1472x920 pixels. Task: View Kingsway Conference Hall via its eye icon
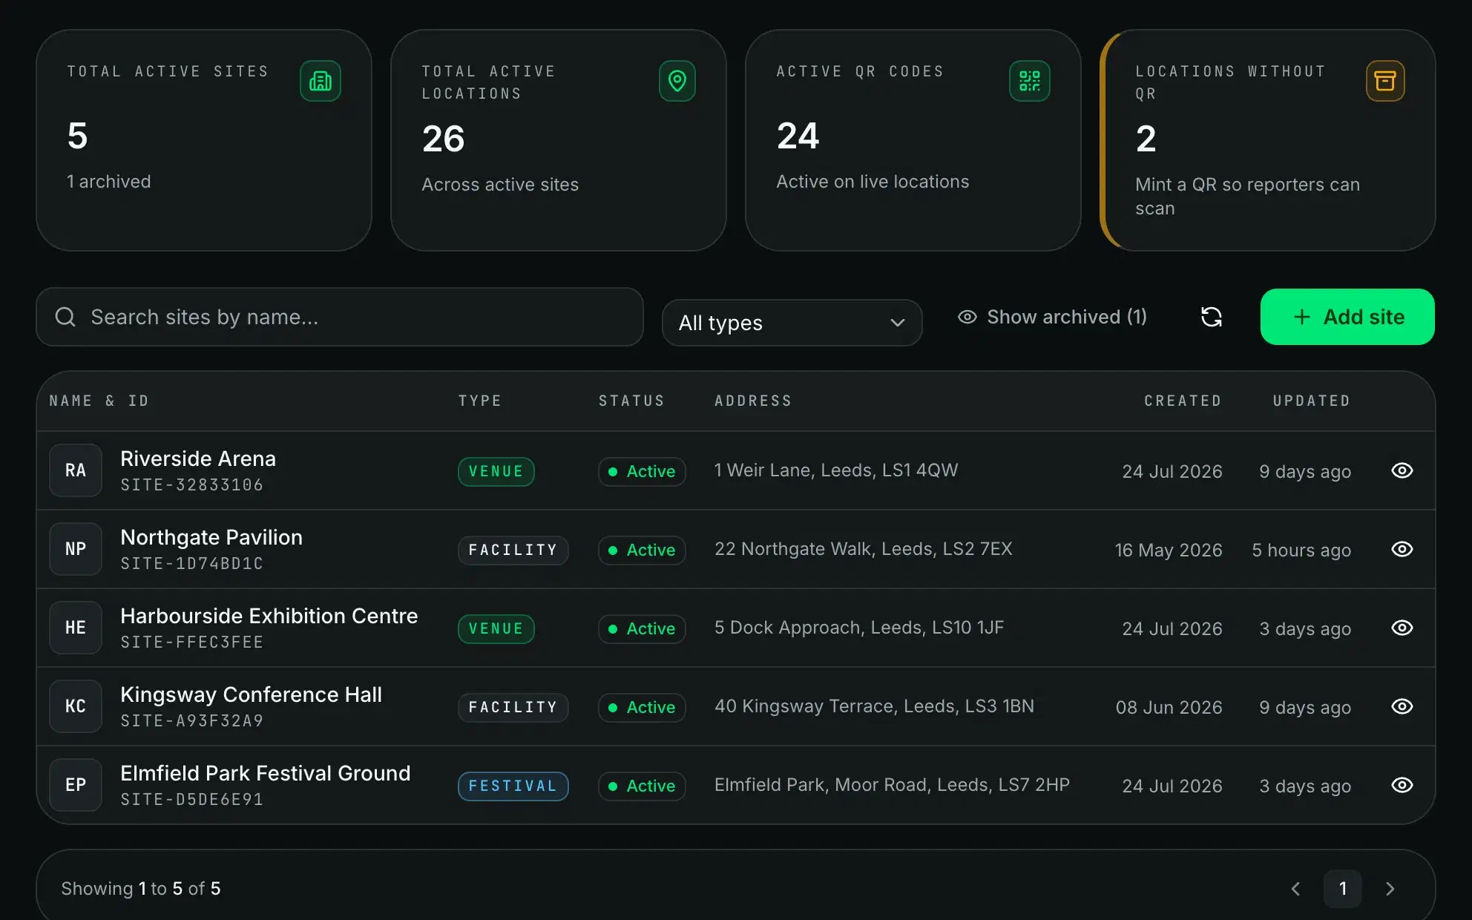pos(1402,706)
